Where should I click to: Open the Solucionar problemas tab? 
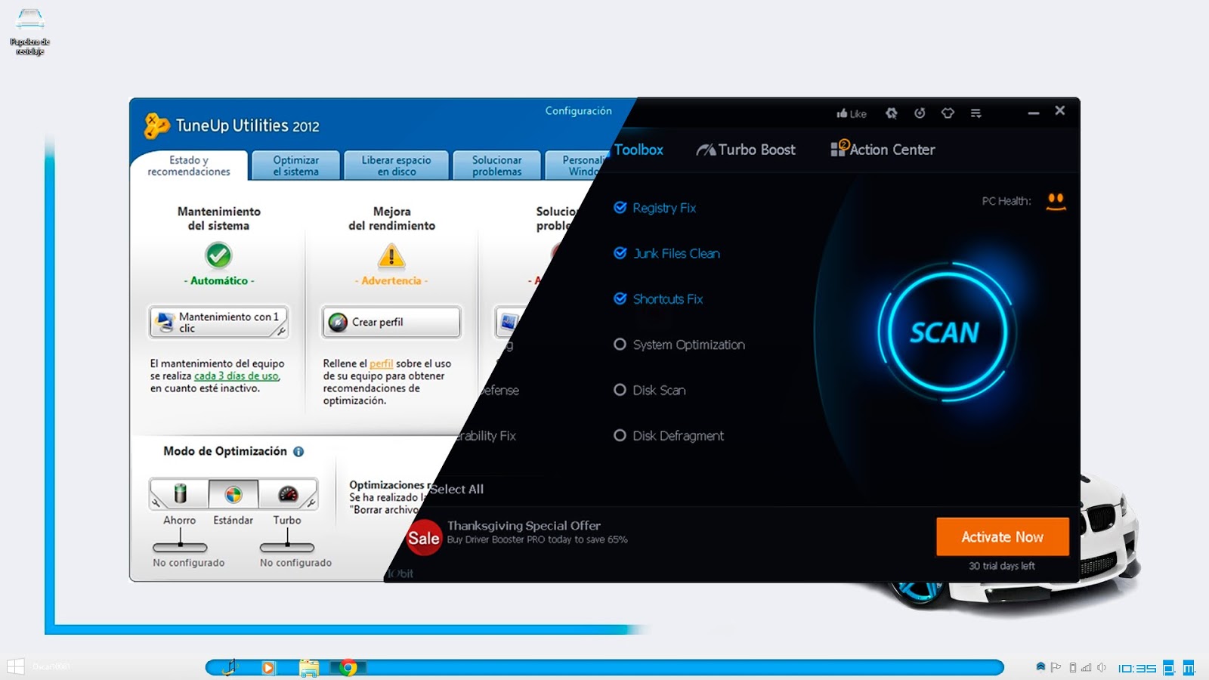[497, 165]
